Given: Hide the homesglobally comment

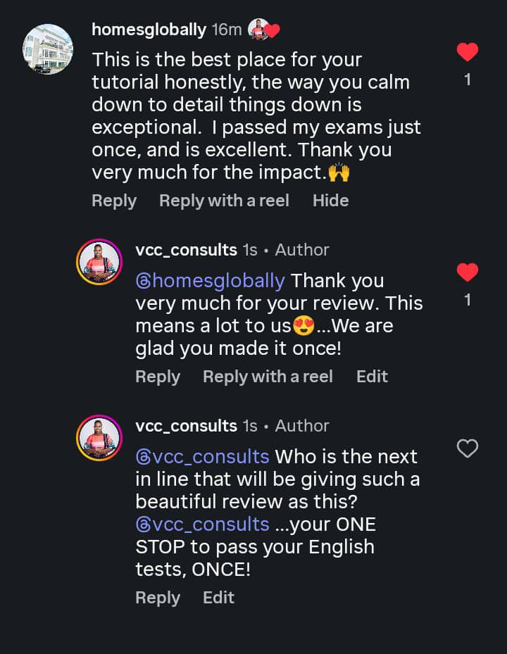Looking at the screenshot, I should coord(330,201).
